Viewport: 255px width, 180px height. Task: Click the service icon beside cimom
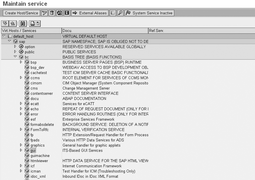tap(27, 83)
